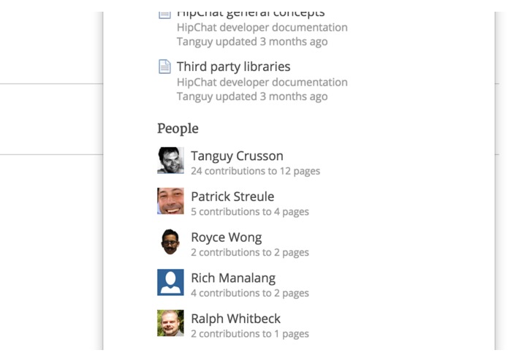Click 'Tanguy updated 3 months ago' under Third party libraries
The image size is (508, 361).
[x=252, y=96]
